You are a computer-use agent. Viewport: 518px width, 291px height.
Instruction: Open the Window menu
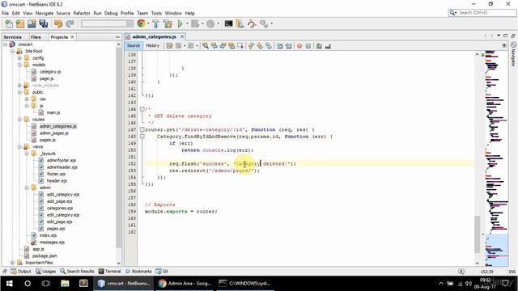coord(173,13)
